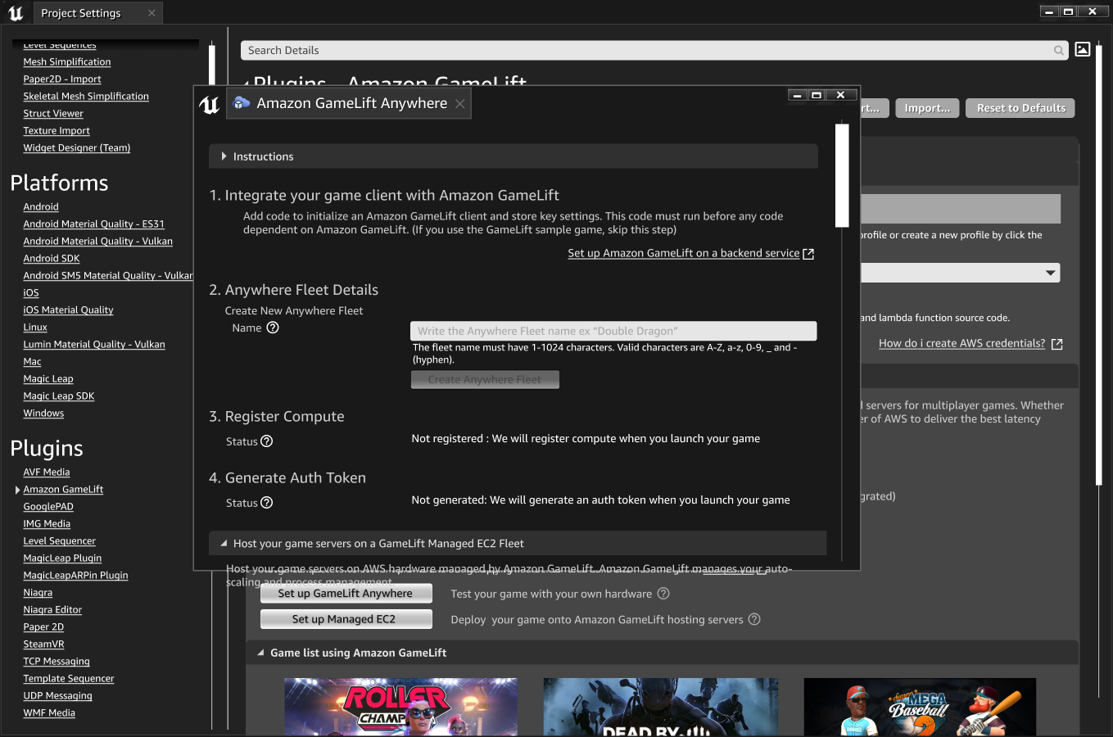Click the Auth Token Status help icon

click(x=266, y=503)
